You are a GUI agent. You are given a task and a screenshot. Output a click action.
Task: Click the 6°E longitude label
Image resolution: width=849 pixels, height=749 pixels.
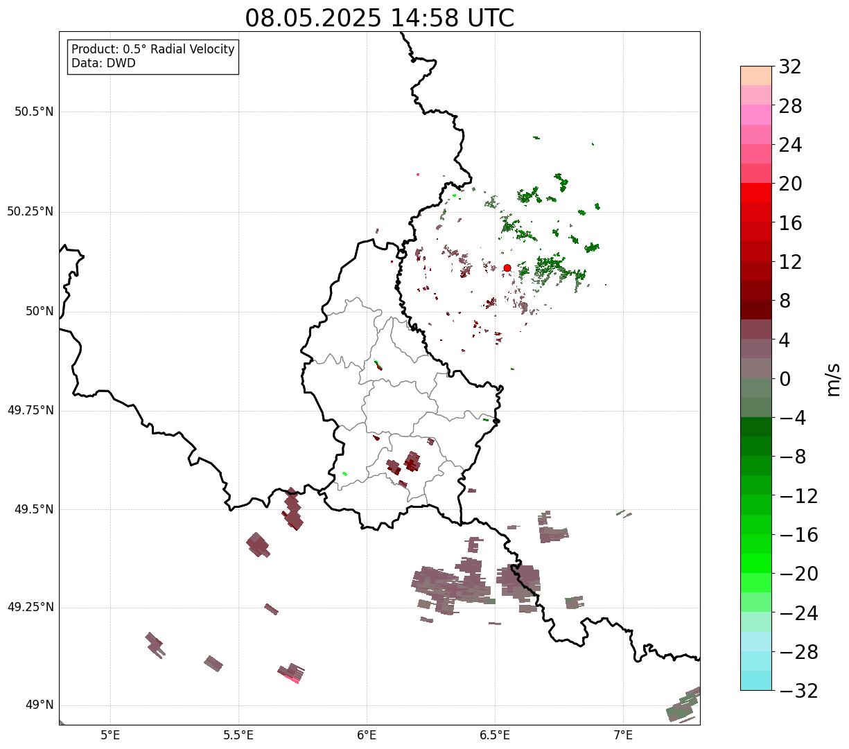tap(367, 734)
